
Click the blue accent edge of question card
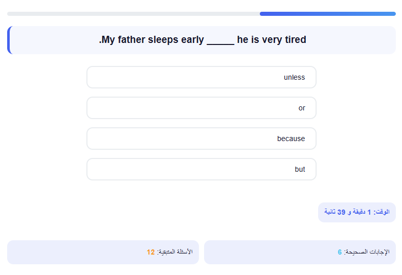(x=9, y=40)
